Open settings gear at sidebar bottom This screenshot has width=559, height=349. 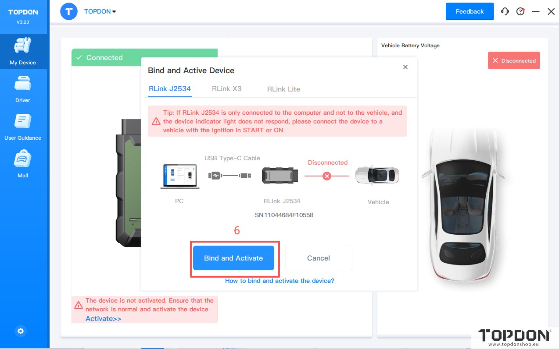pos(21,331)
